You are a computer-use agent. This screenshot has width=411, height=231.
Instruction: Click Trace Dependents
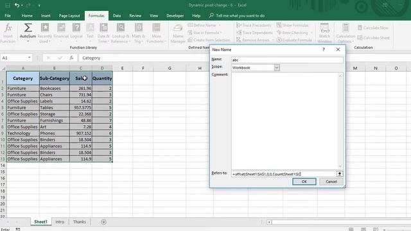tap(254, 33)
